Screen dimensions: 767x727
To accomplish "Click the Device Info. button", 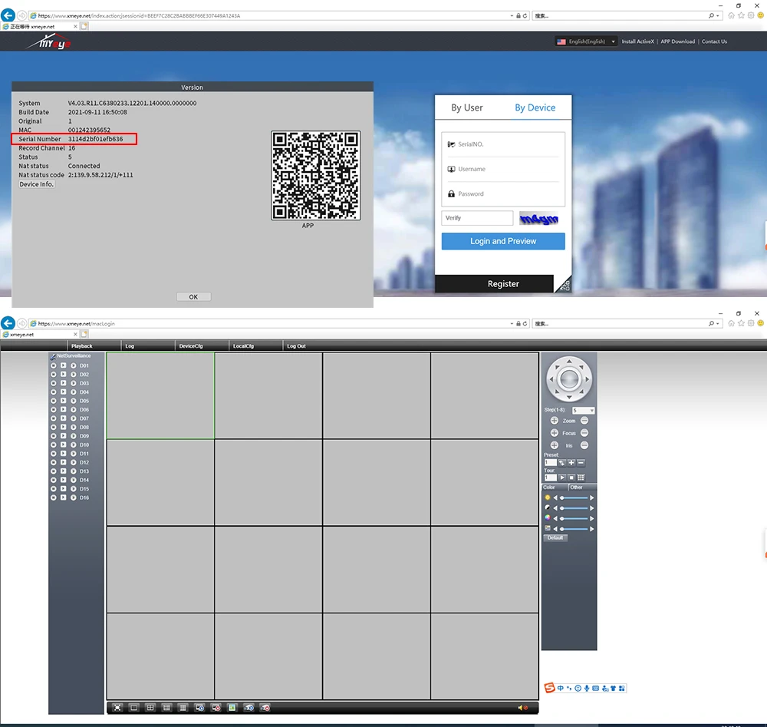I will click(36, 184).
